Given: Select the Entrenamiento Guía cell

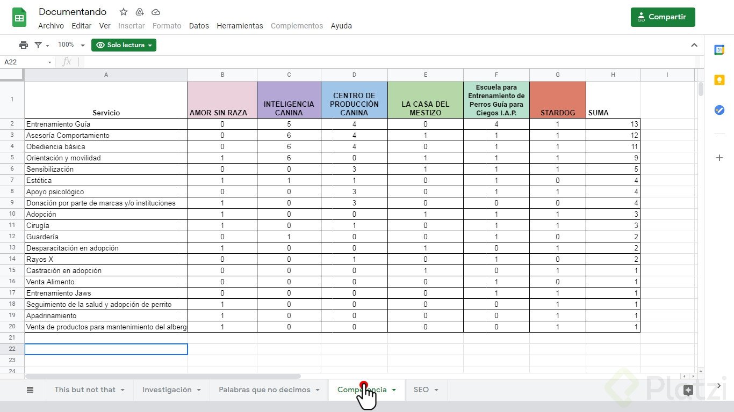Looking at the screenshot, I should 106,124.
